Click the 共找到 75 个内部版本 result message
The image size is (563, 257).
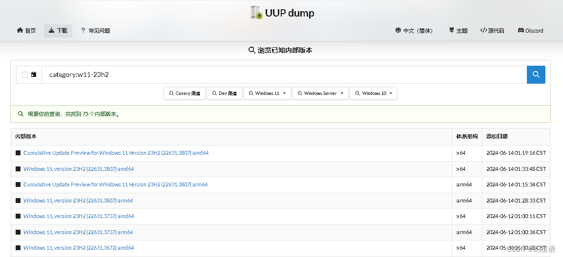click(74, 114)
